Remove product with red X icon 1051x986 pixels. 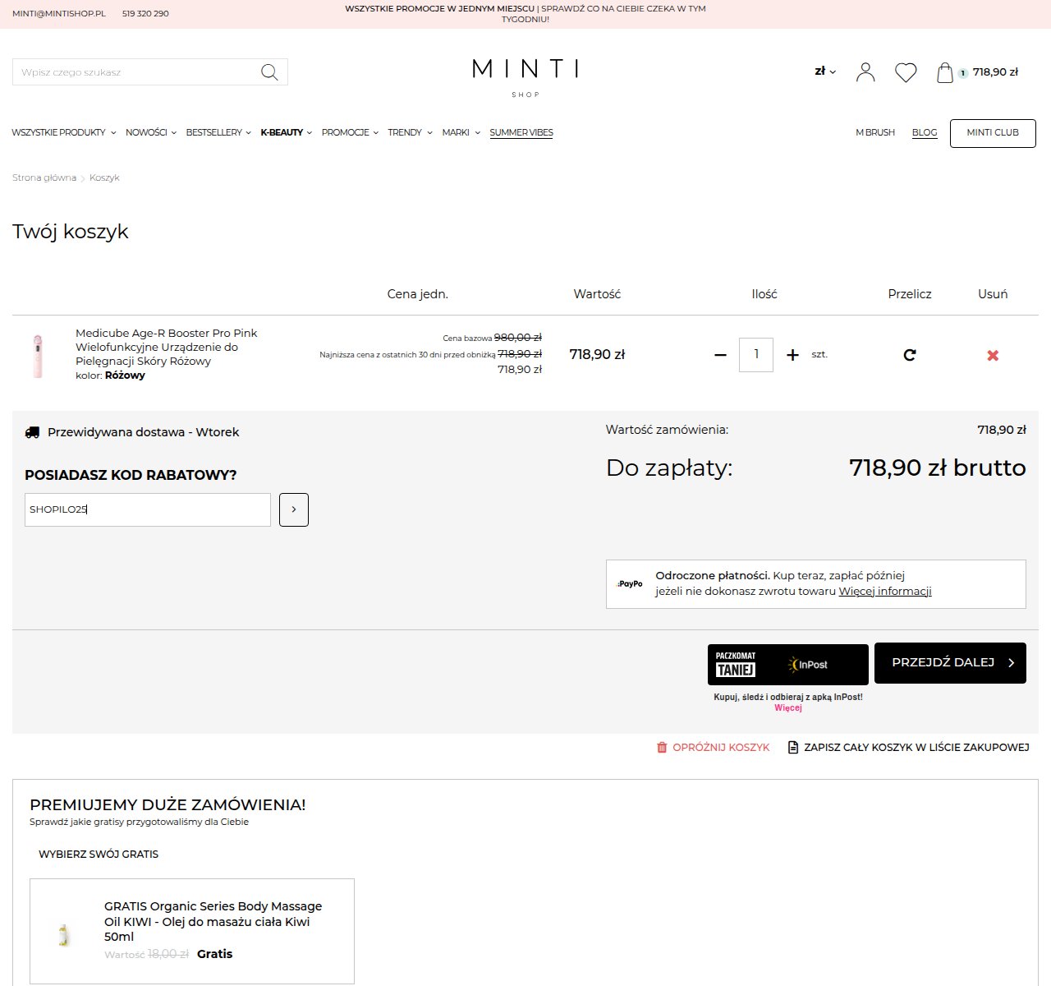pyautogui.click(x=993, y=355)
